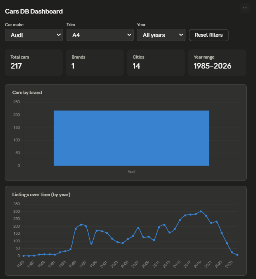Click the Cities 14 stat card
The image size is (256, 279).
pyautogui.click(x=156, y=63)
